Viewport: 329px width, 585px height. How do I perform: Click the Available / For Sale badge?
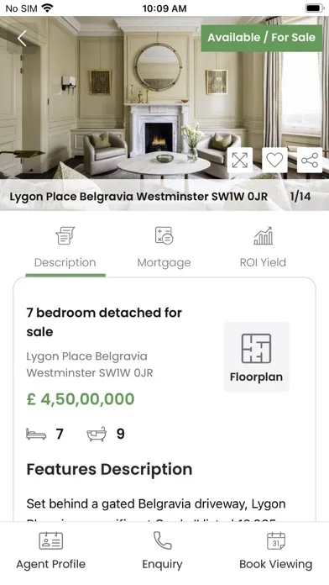(262, 38)
